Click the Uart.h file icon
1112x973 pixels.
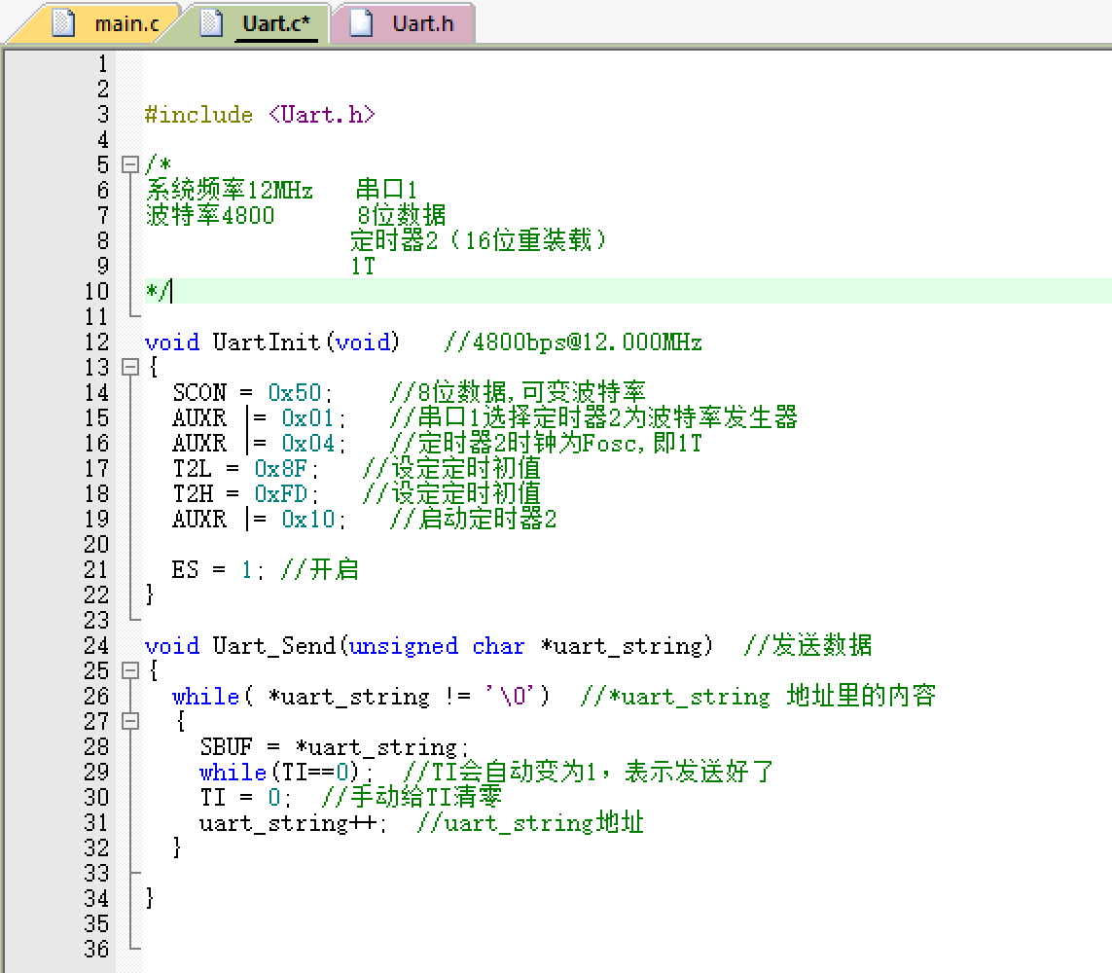click(x=361, y=23)
